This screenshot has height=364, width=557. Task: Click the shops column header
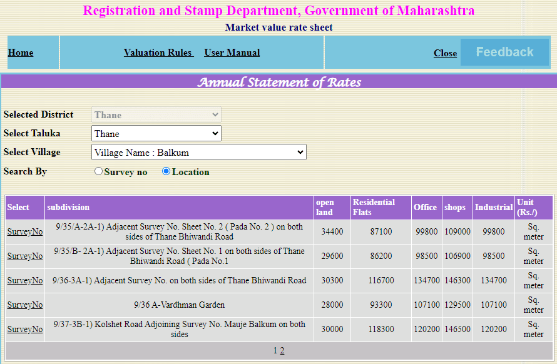tap(457, 208)
